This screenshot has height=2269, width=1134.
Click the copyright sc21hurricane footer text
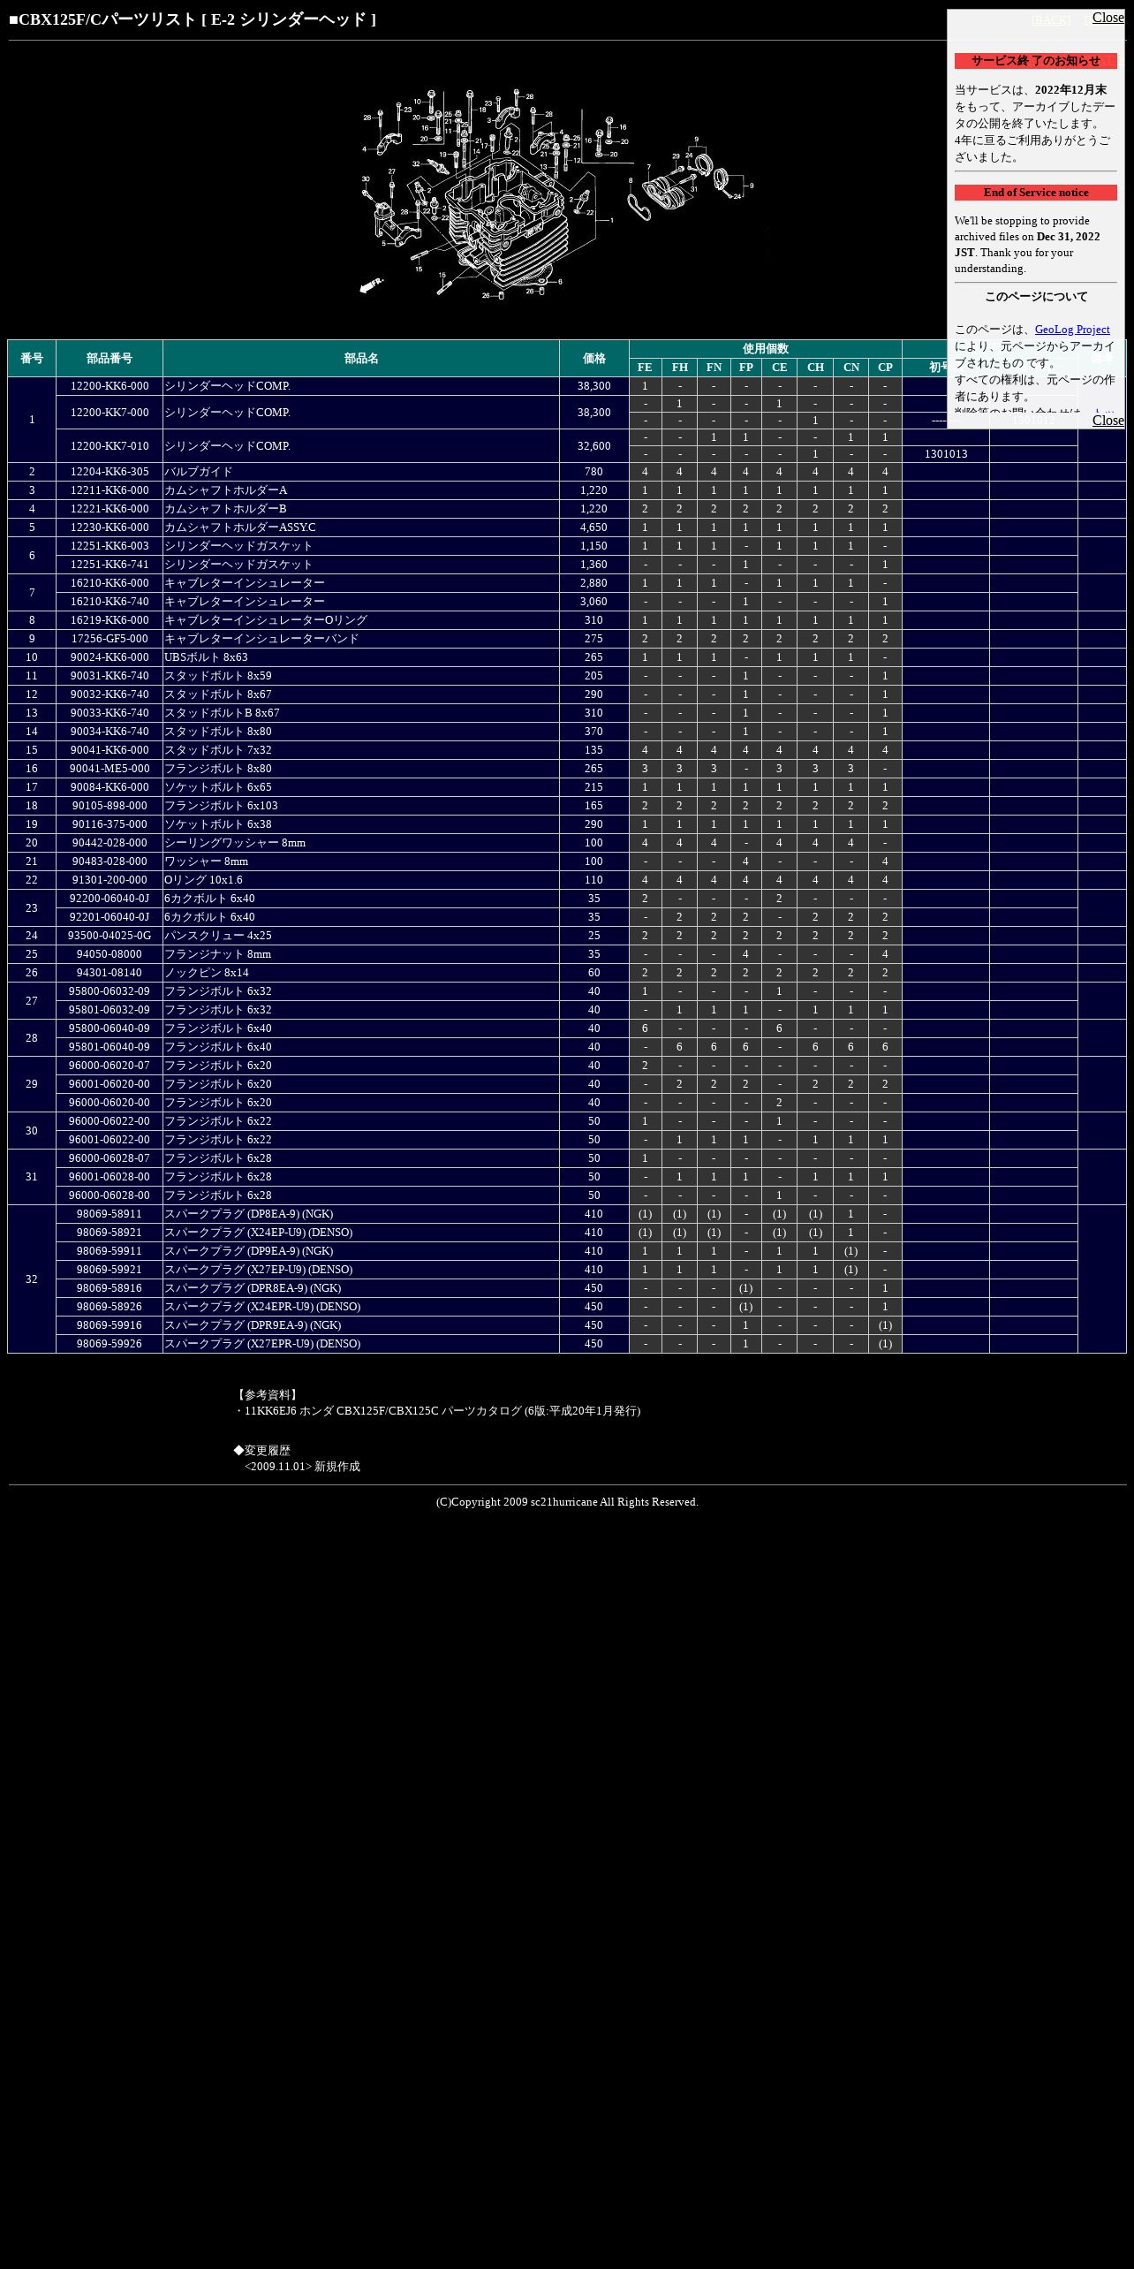pyautogui.click(x=567, y=1502)
